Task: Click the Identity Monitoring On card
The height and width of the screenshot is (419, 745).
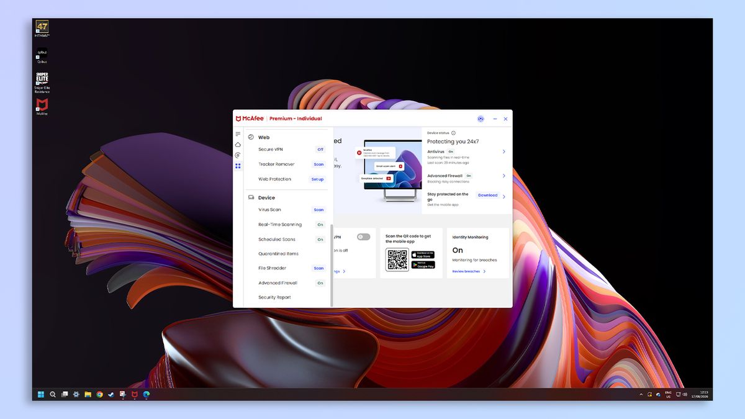Action: [x=477, y=253]
